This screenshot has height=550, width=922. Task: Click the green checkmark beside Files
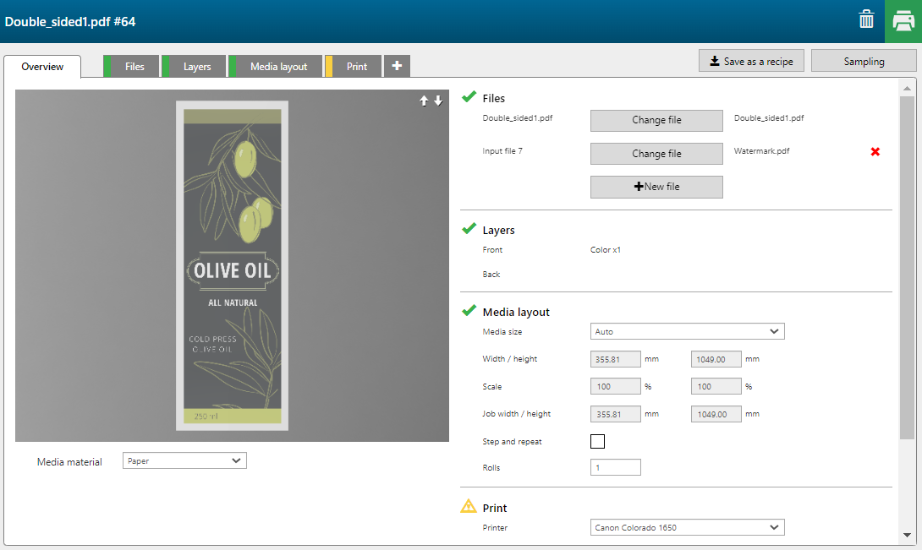coord(469,98)
